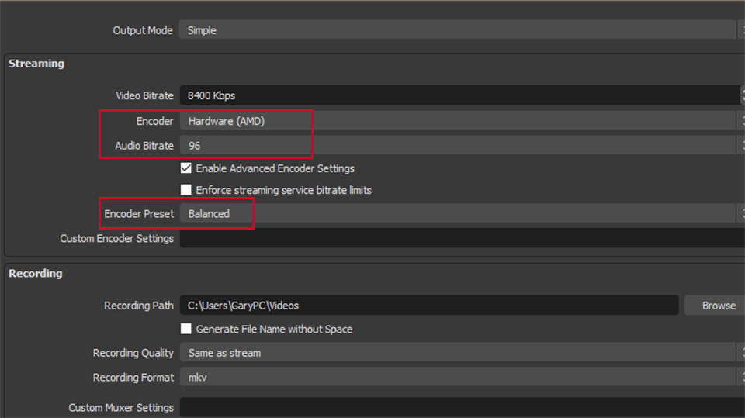Click the Recording Path field

point(429,306)
